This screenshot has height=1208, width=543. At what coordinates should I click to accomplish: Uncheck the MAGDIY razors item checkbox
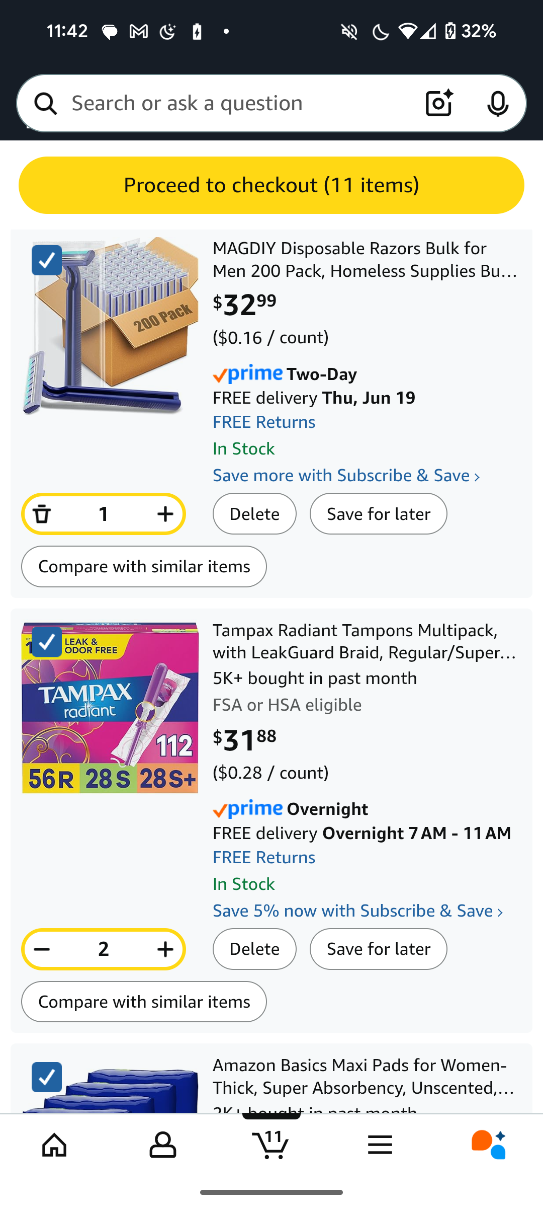tap(47, 260)
